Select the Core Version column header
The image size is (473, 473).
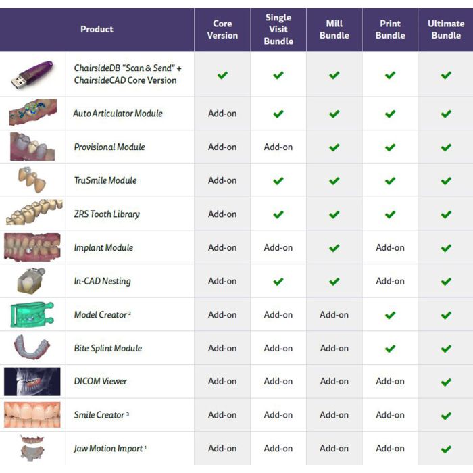[222, 30]
